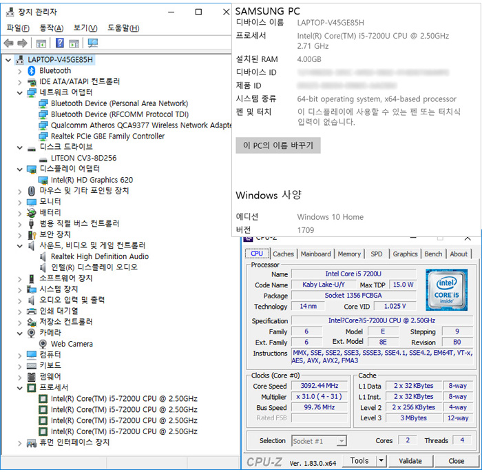Click the IDE ATA/ATAPI 컨트롤러 icon

pos(32,82)
